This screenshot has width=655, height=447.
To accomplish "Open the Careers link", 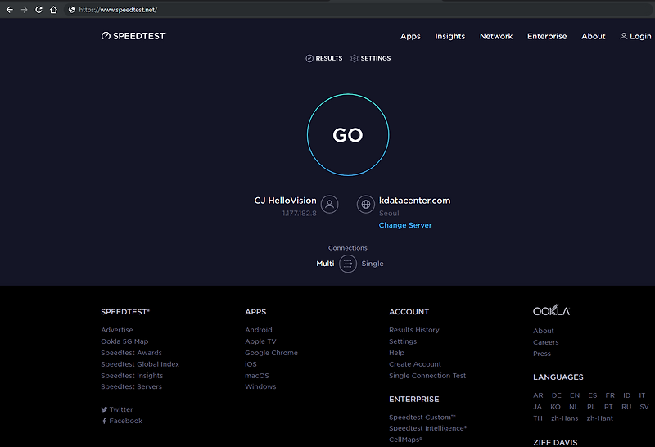I will pos(546,342).
